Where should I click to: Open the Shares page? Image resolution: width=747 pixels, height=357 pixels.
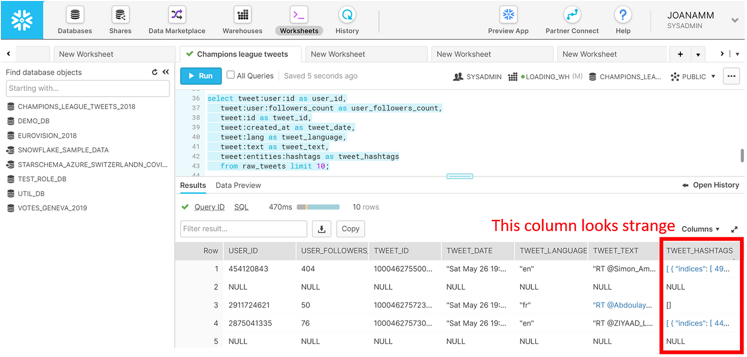[x=120, y=21]
